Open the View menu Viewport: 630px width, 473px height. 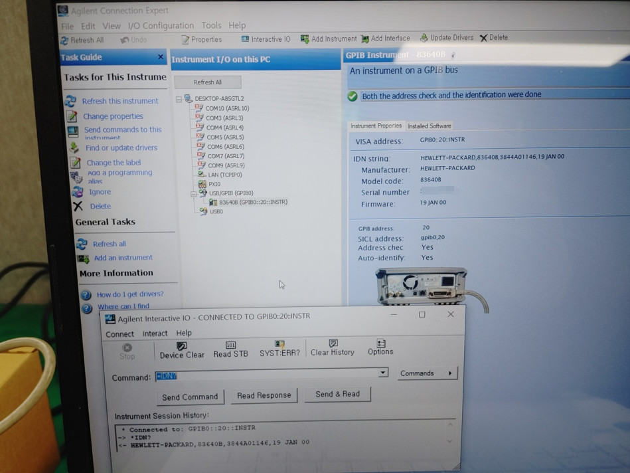click(x=112, y=26)
